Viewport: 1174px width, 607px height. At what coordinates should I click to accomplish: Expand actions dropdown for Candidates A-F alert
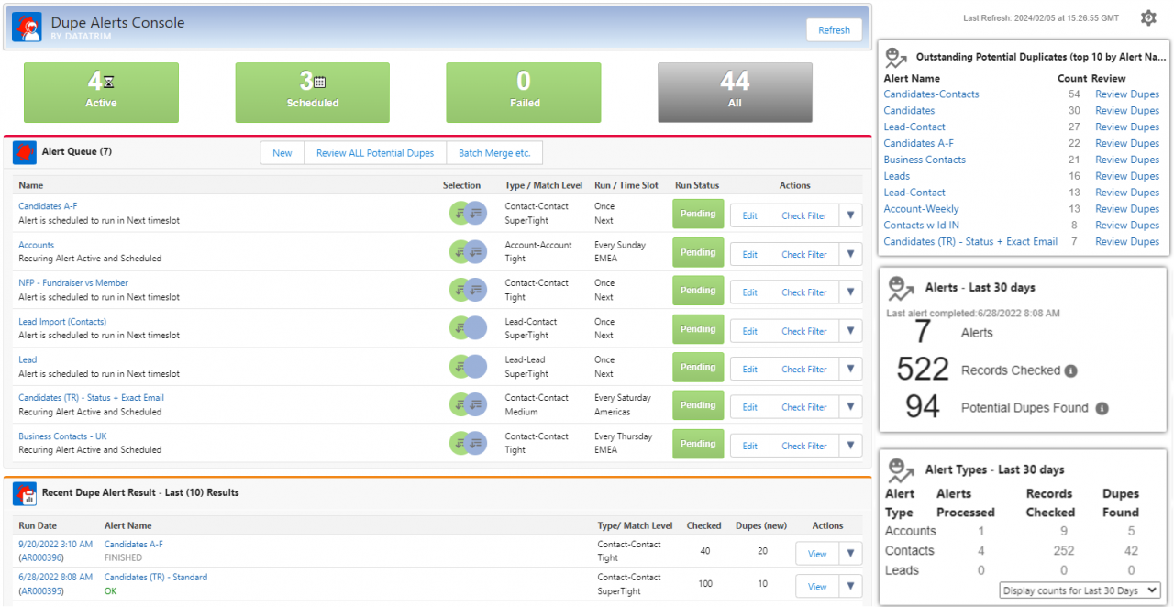point(850,216)
